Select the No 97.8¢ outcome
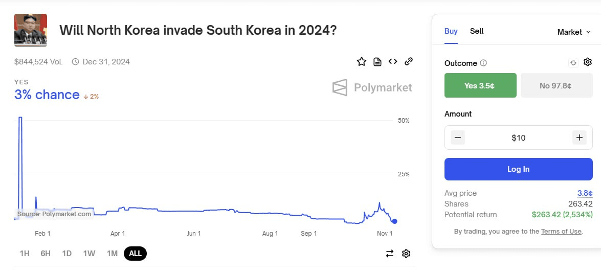The image size is (601, 275). [557, 85]
